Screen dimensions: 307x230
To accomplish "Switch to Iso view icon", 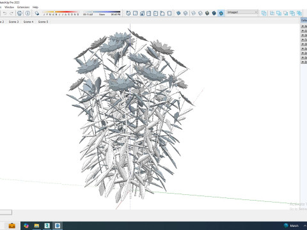I will (x=129, y=13).
